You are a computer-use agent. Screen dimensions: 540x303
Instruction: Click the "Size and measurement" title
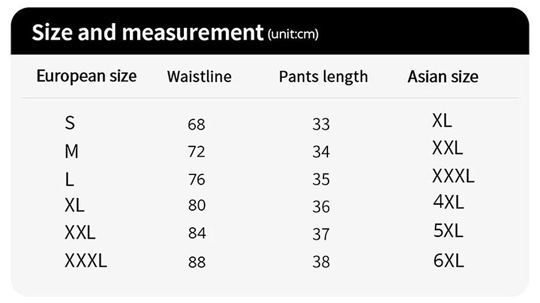[147, 33]
